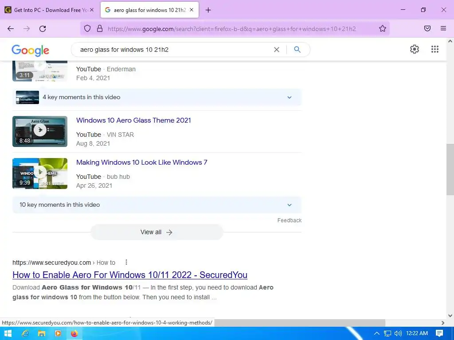The image size is (454, 340).
Task: Open Google settings gear icon
Action: click(415, 49)
